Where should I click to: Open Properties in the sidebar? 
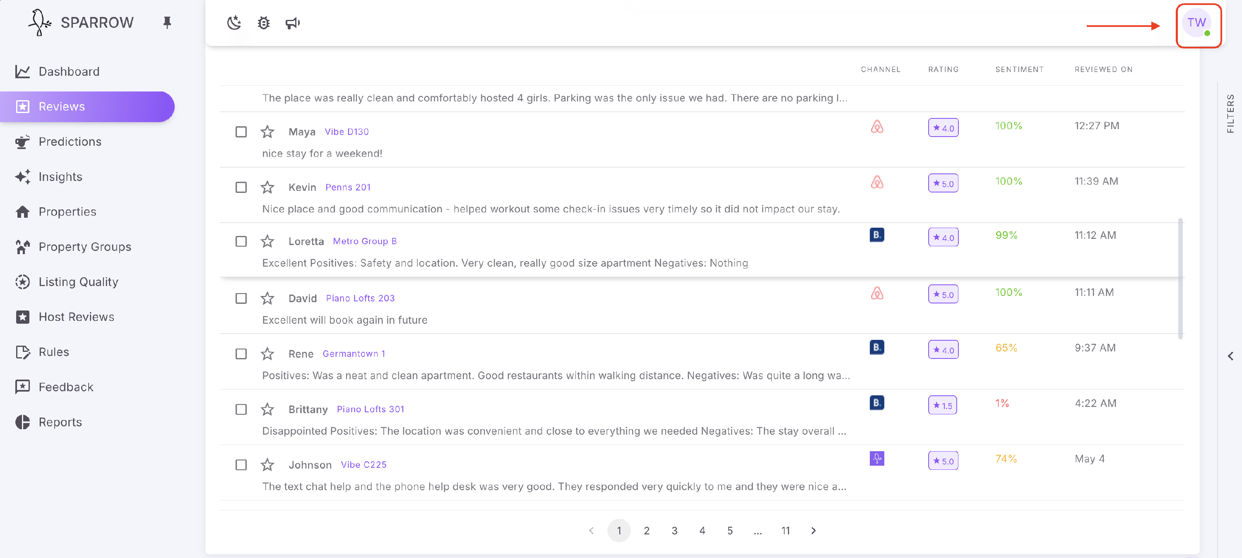87,212
